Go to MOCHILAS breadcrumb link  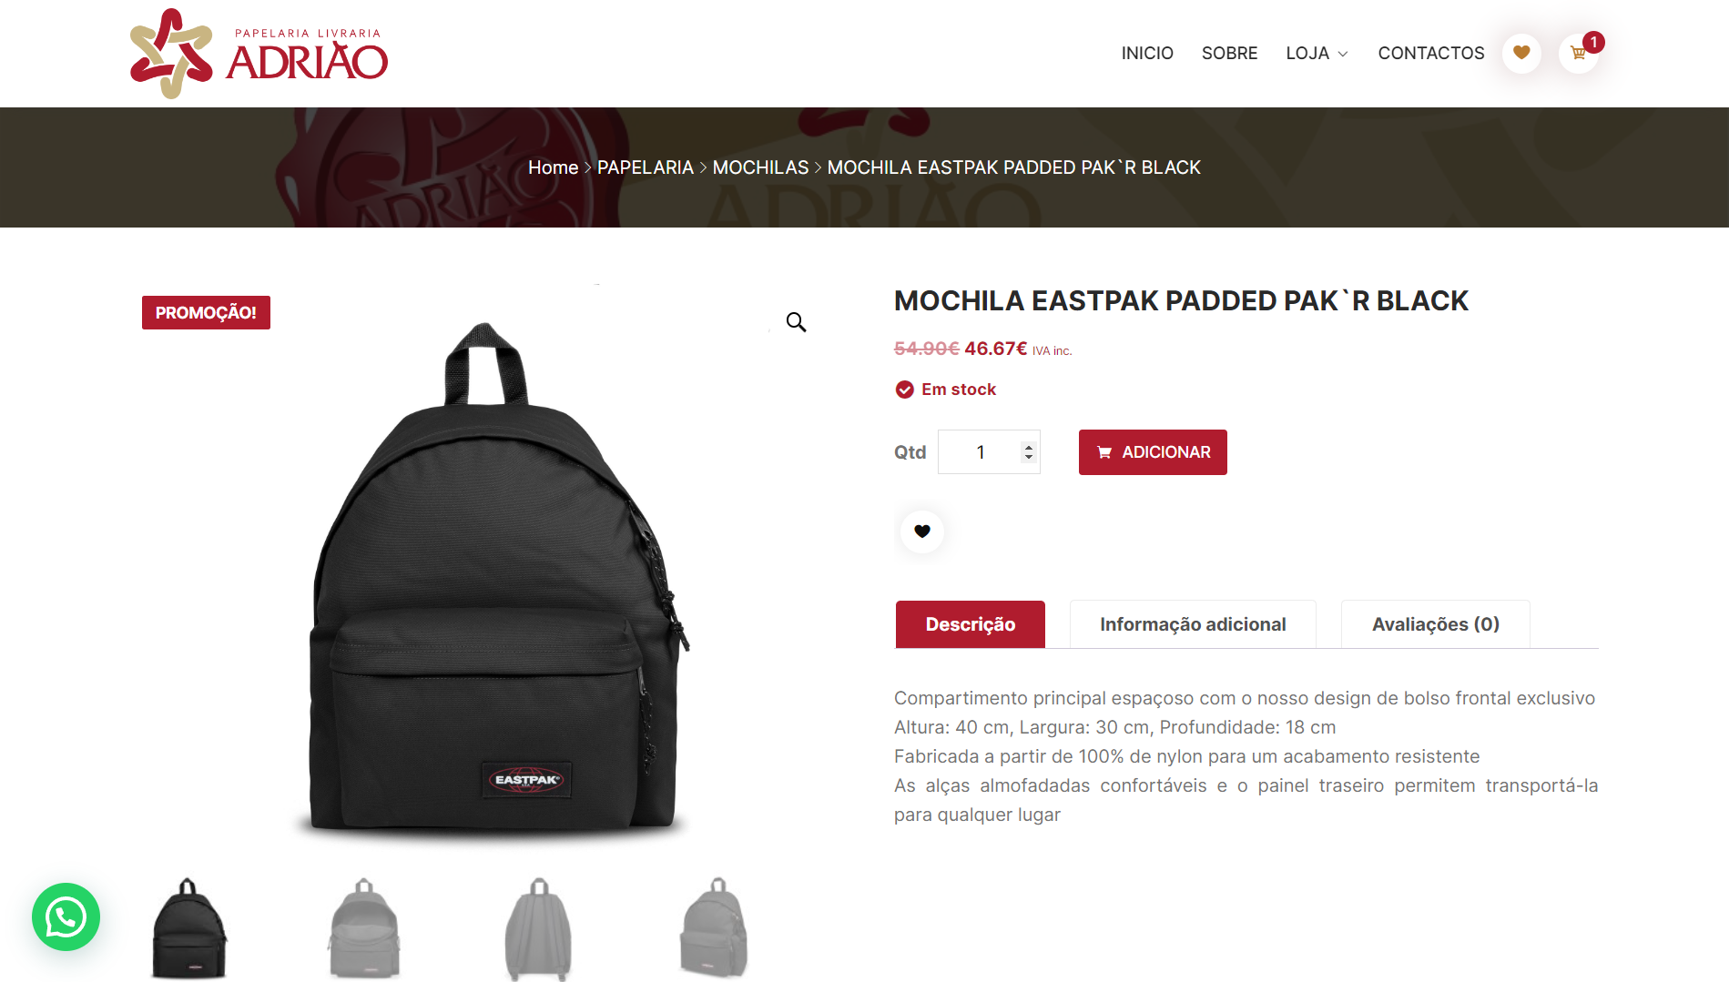tap(760, 167)
